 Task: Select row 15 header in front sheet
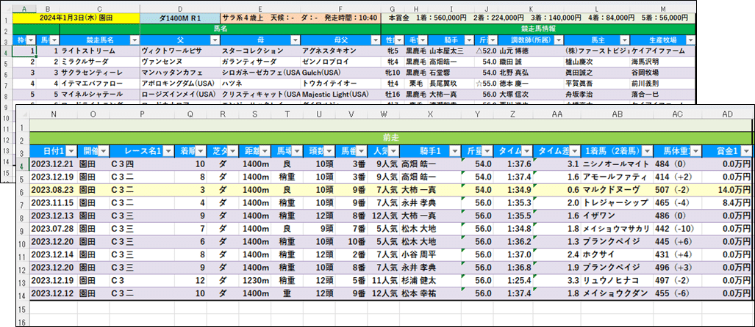coord(23,306)
